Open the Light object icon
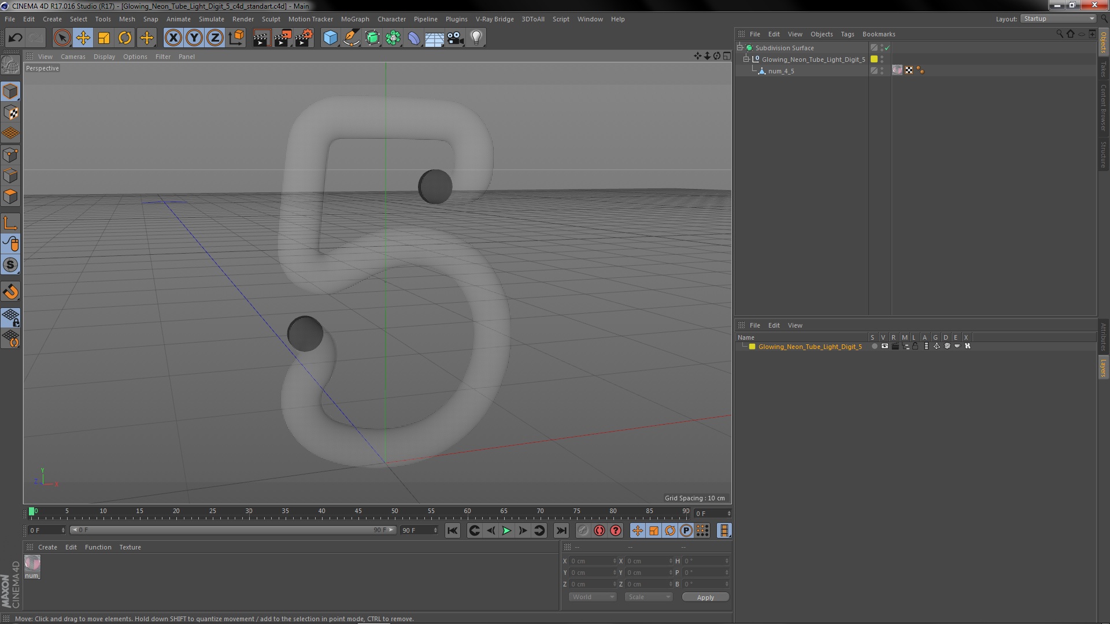 476,38
